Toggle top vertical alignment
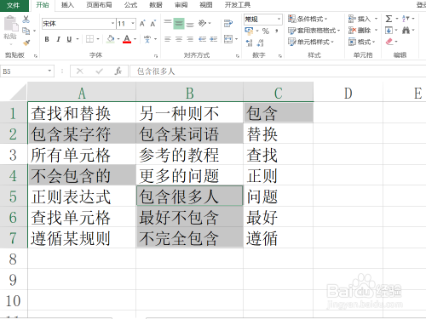 168,23
